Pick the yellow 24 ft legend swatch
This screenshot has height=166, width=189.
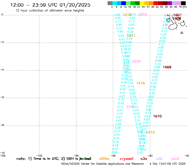point(142,3)
